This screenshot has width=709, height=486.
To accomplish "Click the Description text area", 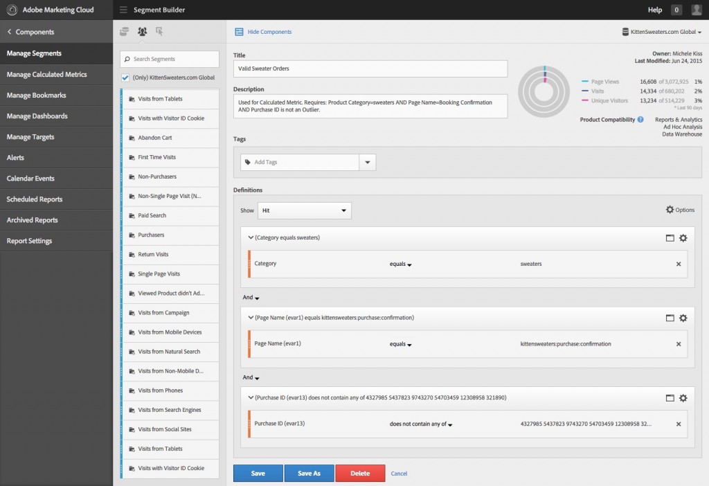I will [370, 106].
